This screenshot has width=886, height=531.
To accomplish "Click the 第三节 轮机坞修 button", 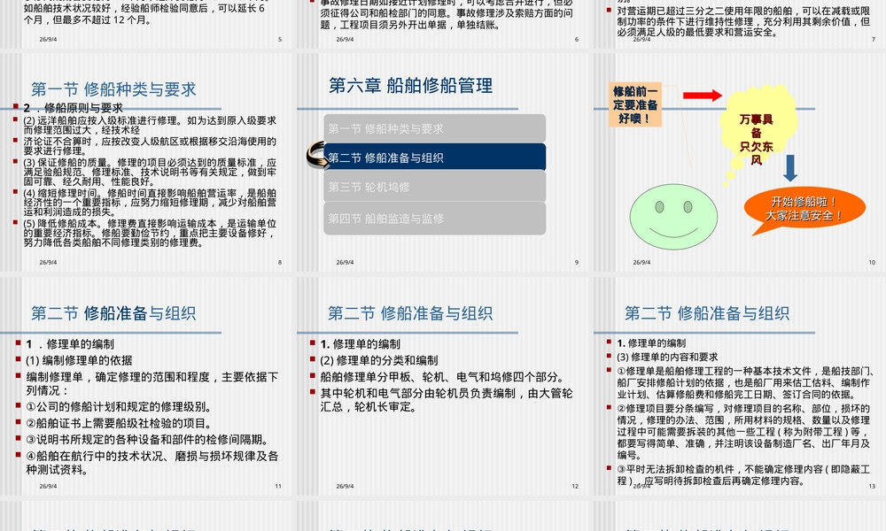I will point(434,187).
